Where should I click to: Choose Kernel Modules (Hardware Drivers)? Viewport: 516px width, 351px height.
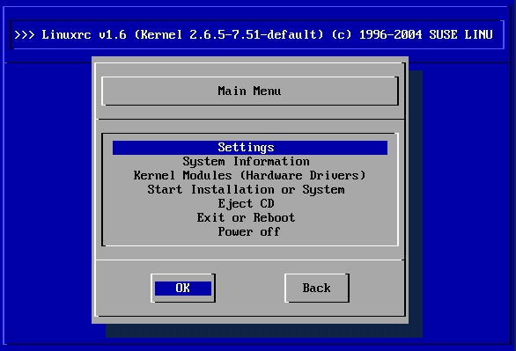249,176
